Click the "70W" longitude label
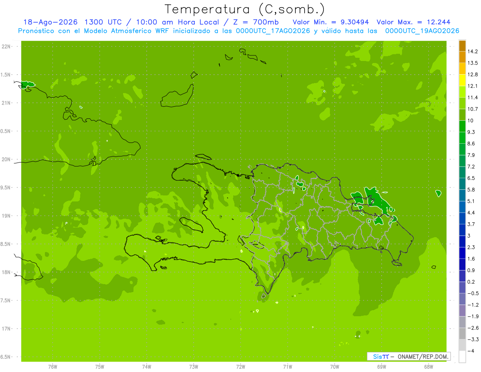Viewport: 481px width, 372px height. (335, 366)
